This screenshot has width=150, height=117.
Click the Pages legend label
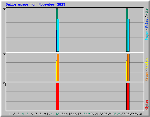[146, 36]
